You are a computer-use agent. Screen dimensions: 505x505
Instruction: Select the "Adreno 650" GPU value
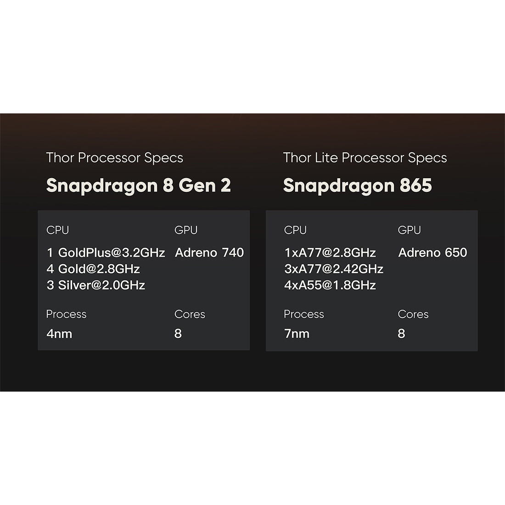[432, 252]
